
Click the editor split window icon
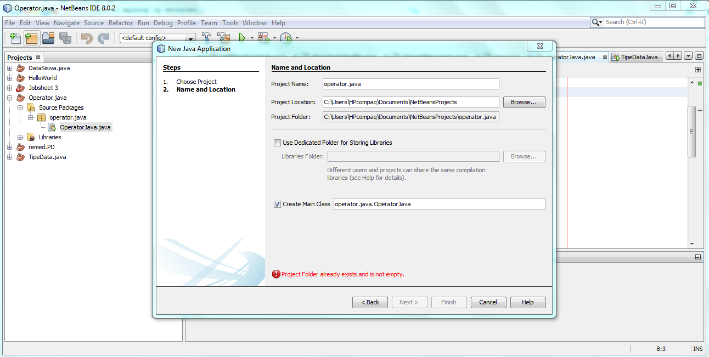(698, 70)
